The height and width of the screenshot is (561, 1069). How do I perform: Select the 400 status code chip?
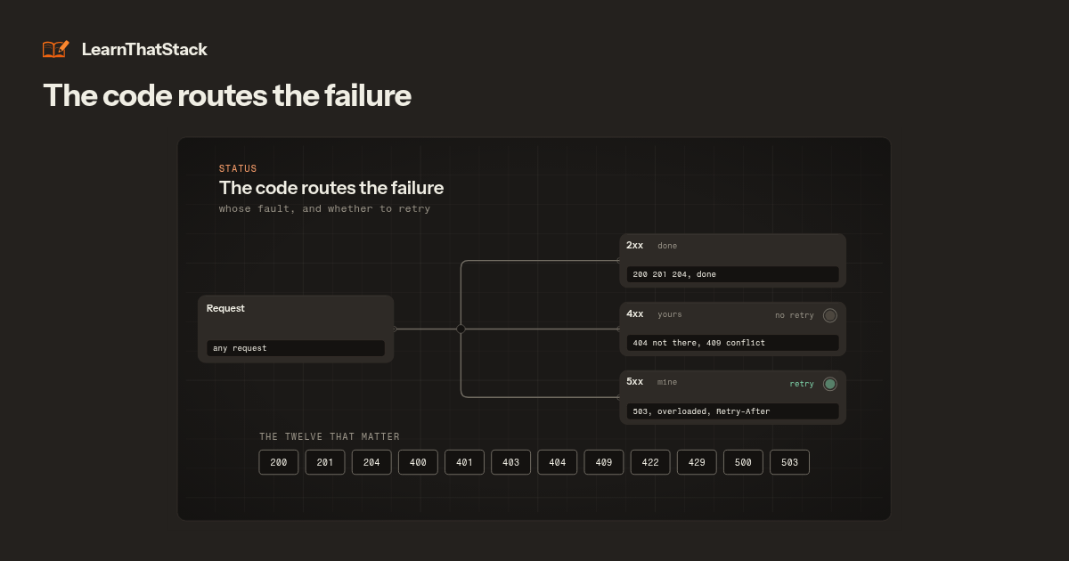tap(418, 462)
